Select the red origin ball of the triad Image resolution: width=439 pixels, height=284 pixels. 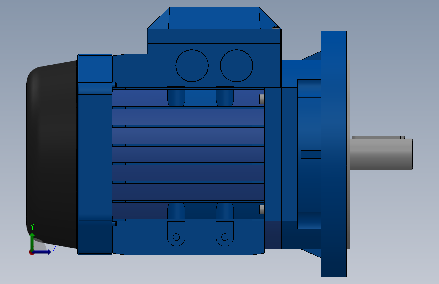coord(31,252)
